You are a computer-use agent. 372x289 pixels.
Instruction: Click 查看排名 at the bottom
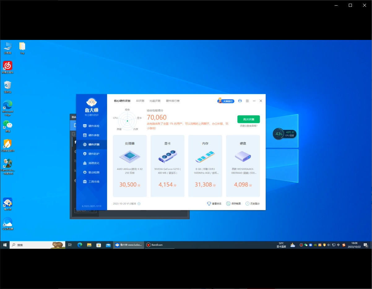point(214,204)
